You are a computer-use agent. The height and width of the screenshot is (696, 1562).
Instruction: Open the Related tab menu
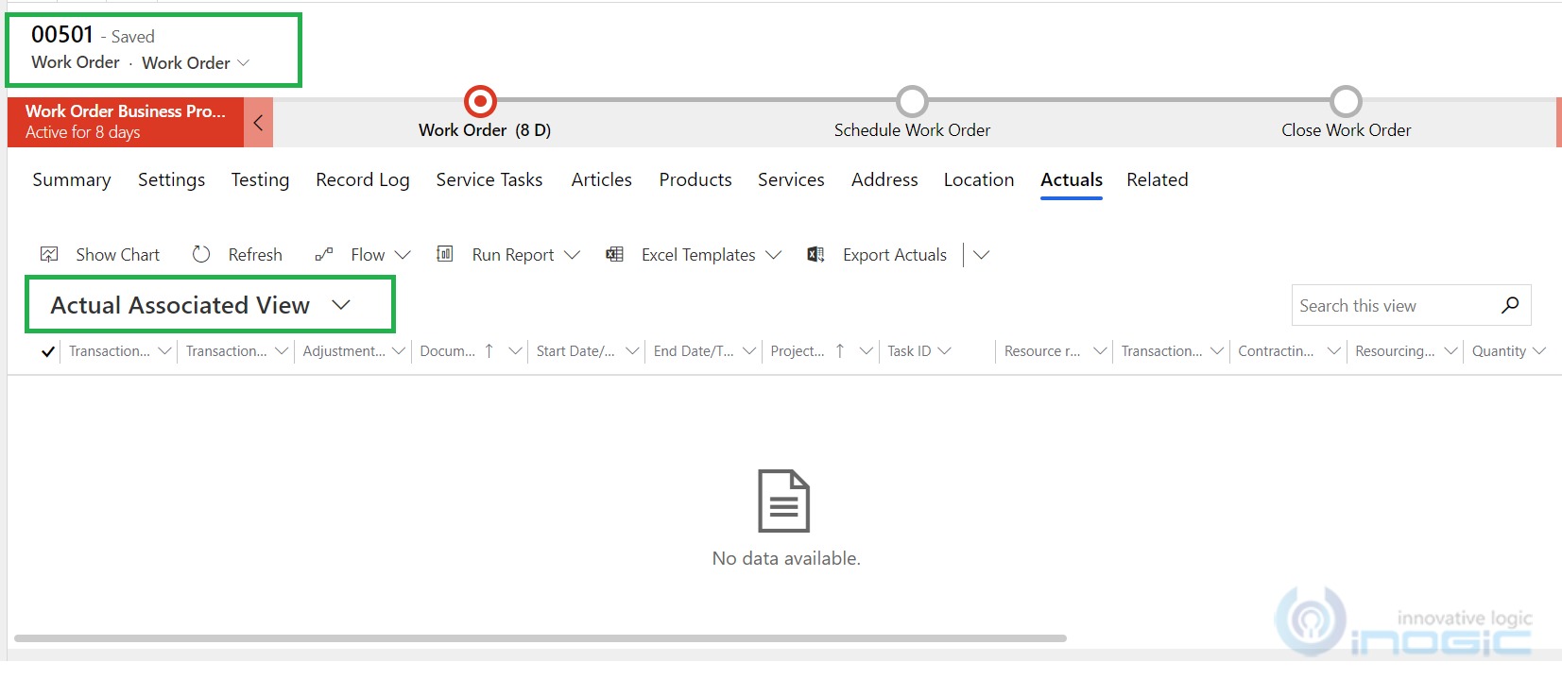click(x=1158, y=179)
